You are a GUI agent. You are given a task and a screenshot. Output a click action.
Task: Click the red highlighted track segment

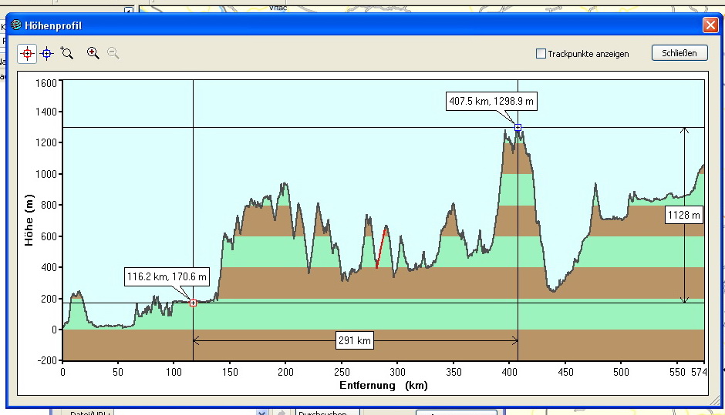click(x=381, y=246)
